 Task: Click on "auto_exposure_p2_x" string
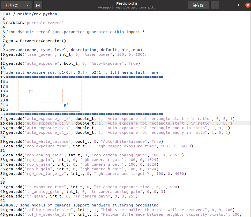tap(48, 128)
